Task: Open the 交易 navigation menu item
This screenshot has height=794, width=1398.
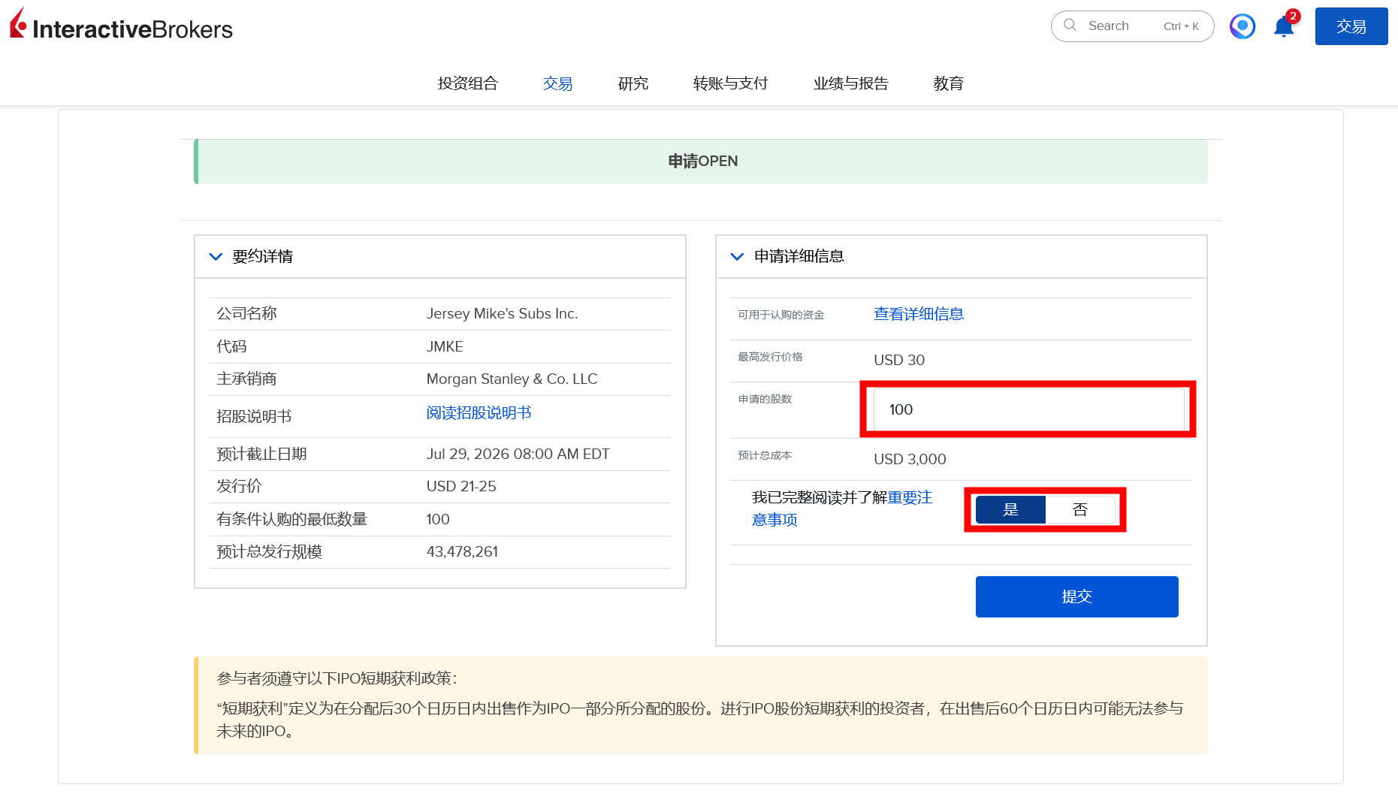Action: (x=558, y=83)
